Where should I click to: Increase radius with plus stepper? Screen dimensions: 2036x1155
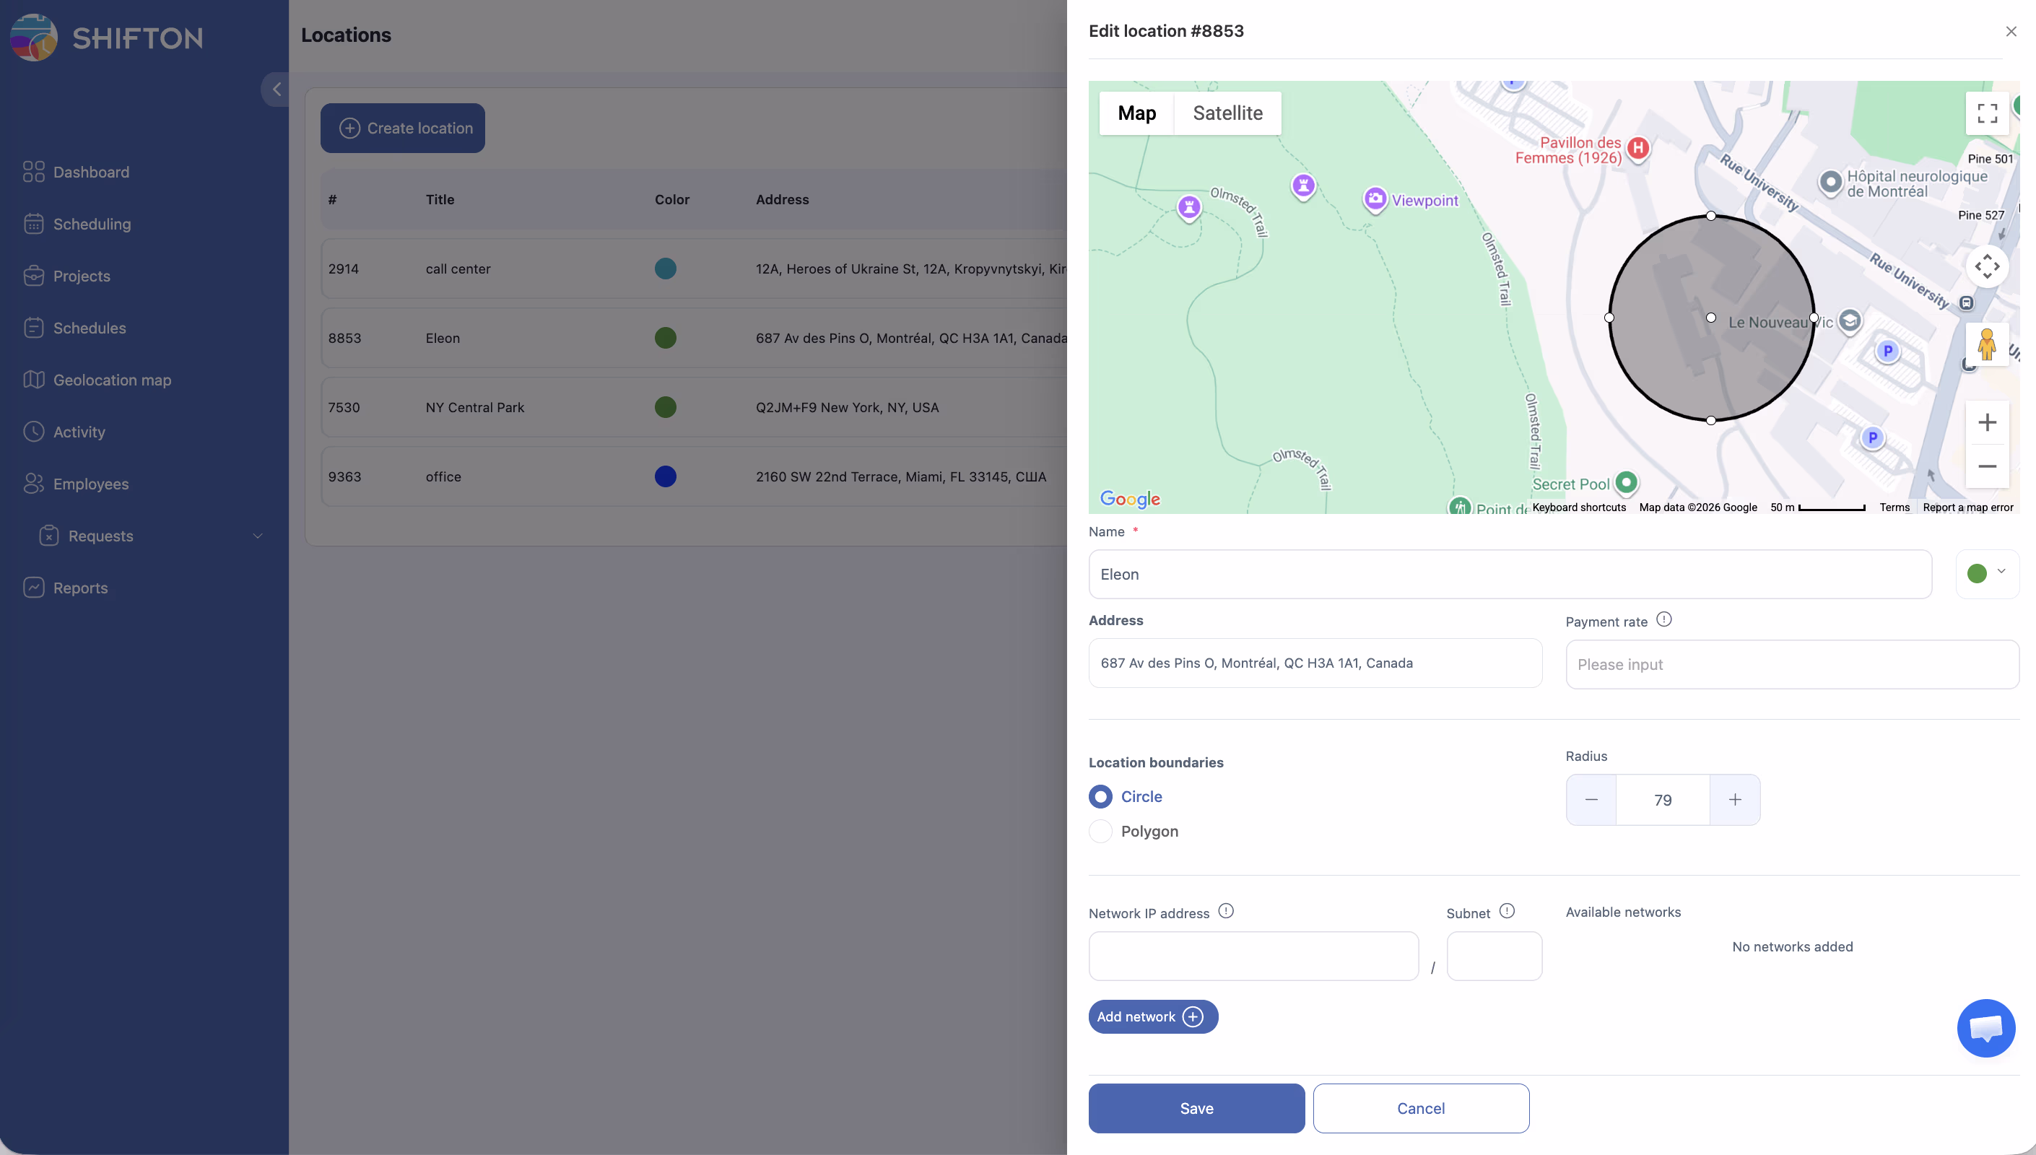point(1735,800)
